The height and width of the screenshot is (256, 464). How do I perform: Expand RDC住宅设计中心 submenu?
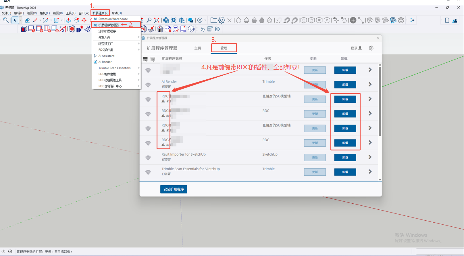tap(116, 86)
